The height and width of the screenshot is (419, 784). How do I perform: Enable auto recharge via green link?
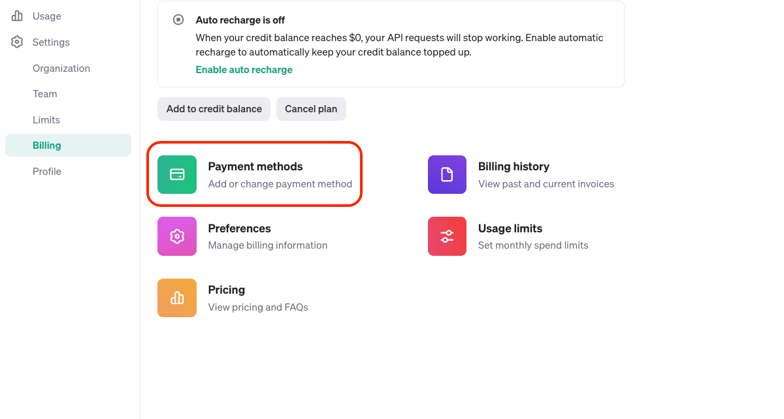(x=244, y=69)
